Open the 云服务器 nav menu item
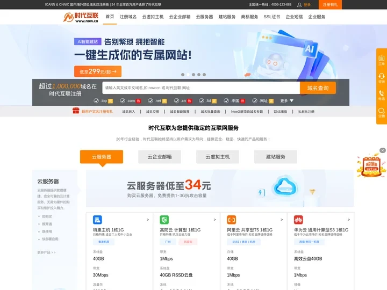This screenshot has width=387, height=290. tap(204, 17)
